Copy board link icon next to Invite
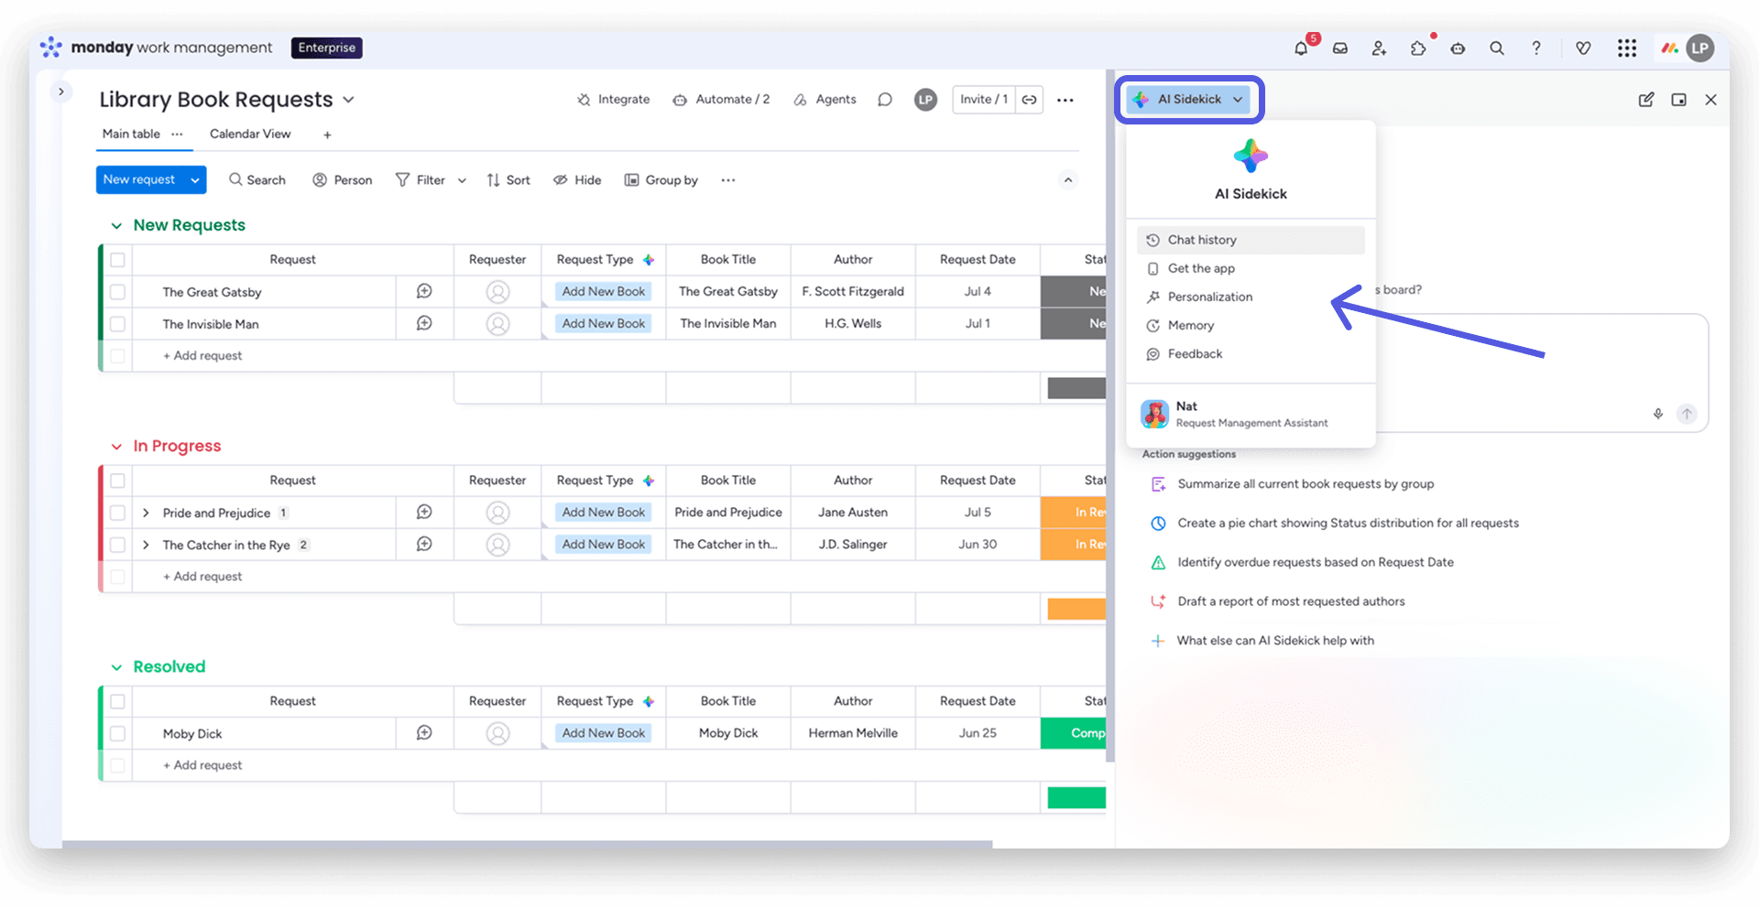This screenshot has width=1759, height=908. pyautogui.click(x=1030, y=100)
